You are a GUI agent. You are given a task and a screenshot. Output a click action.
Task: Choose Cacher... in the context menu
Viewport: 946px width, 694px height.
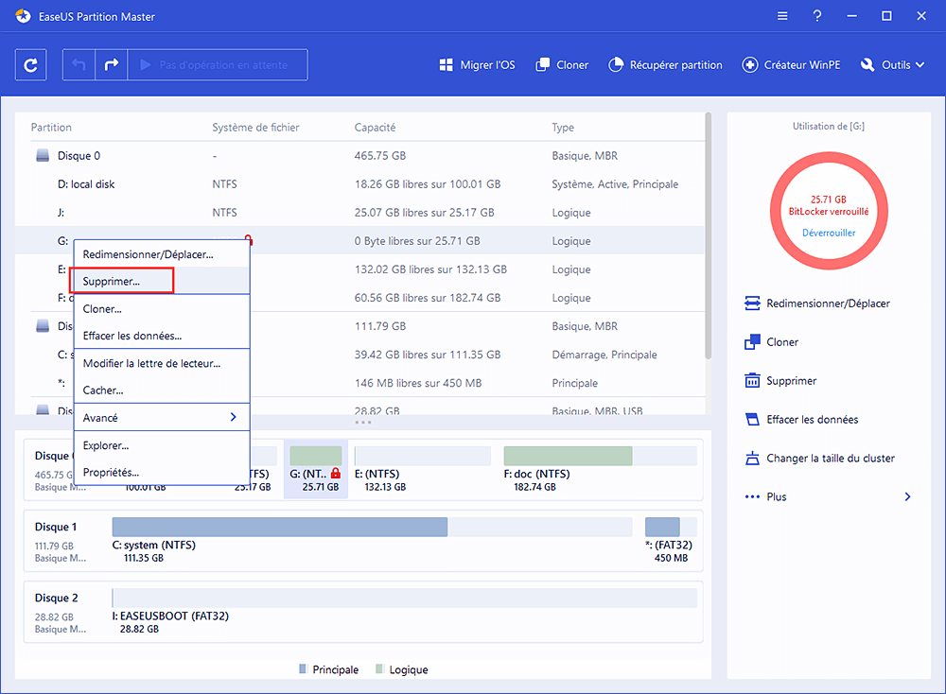tap(162, 390)
